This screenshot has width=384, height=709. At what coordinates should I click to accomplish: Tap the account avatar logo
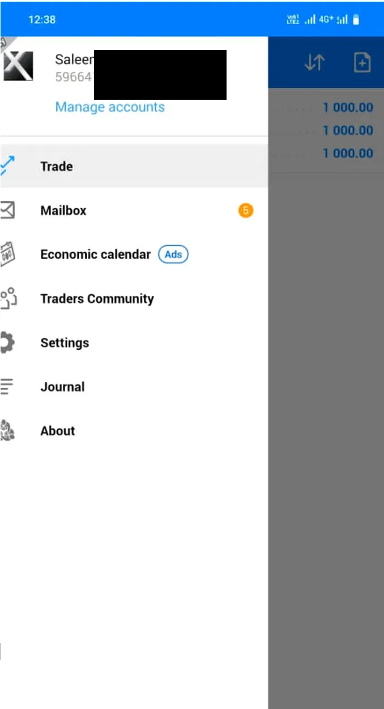[17, 64]
